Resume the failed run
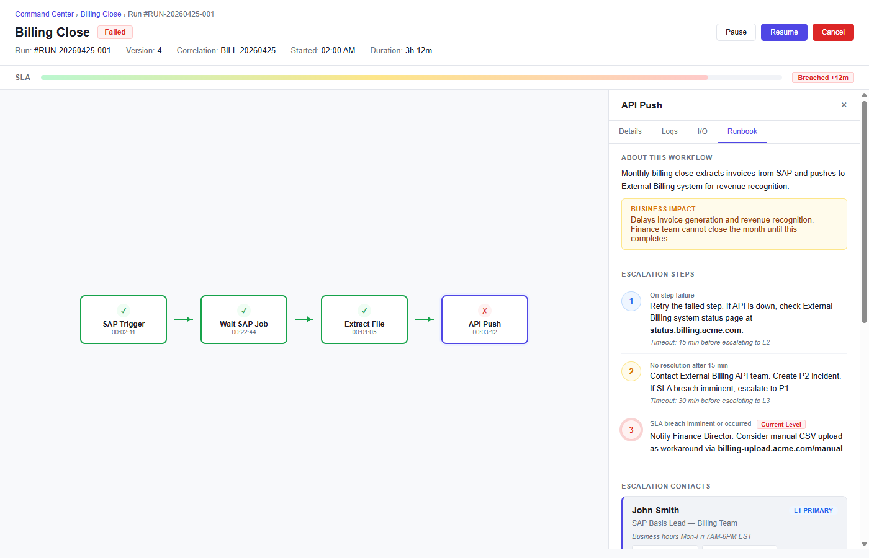This screenshot has width=869, height=558. pyautogui.click(x=784, y=32)
